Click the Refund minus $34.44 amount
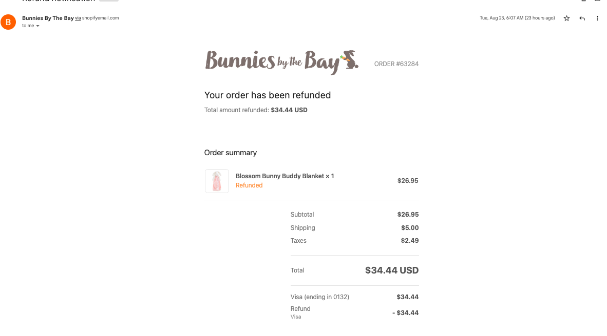Viewport: 607px width, 336px height. [x=405, y=313]
